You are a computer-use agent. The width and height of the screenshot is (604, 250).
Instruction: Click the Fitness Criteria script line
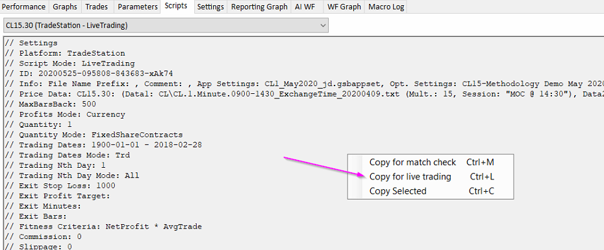pyautogui.click(x=103, y=227)
